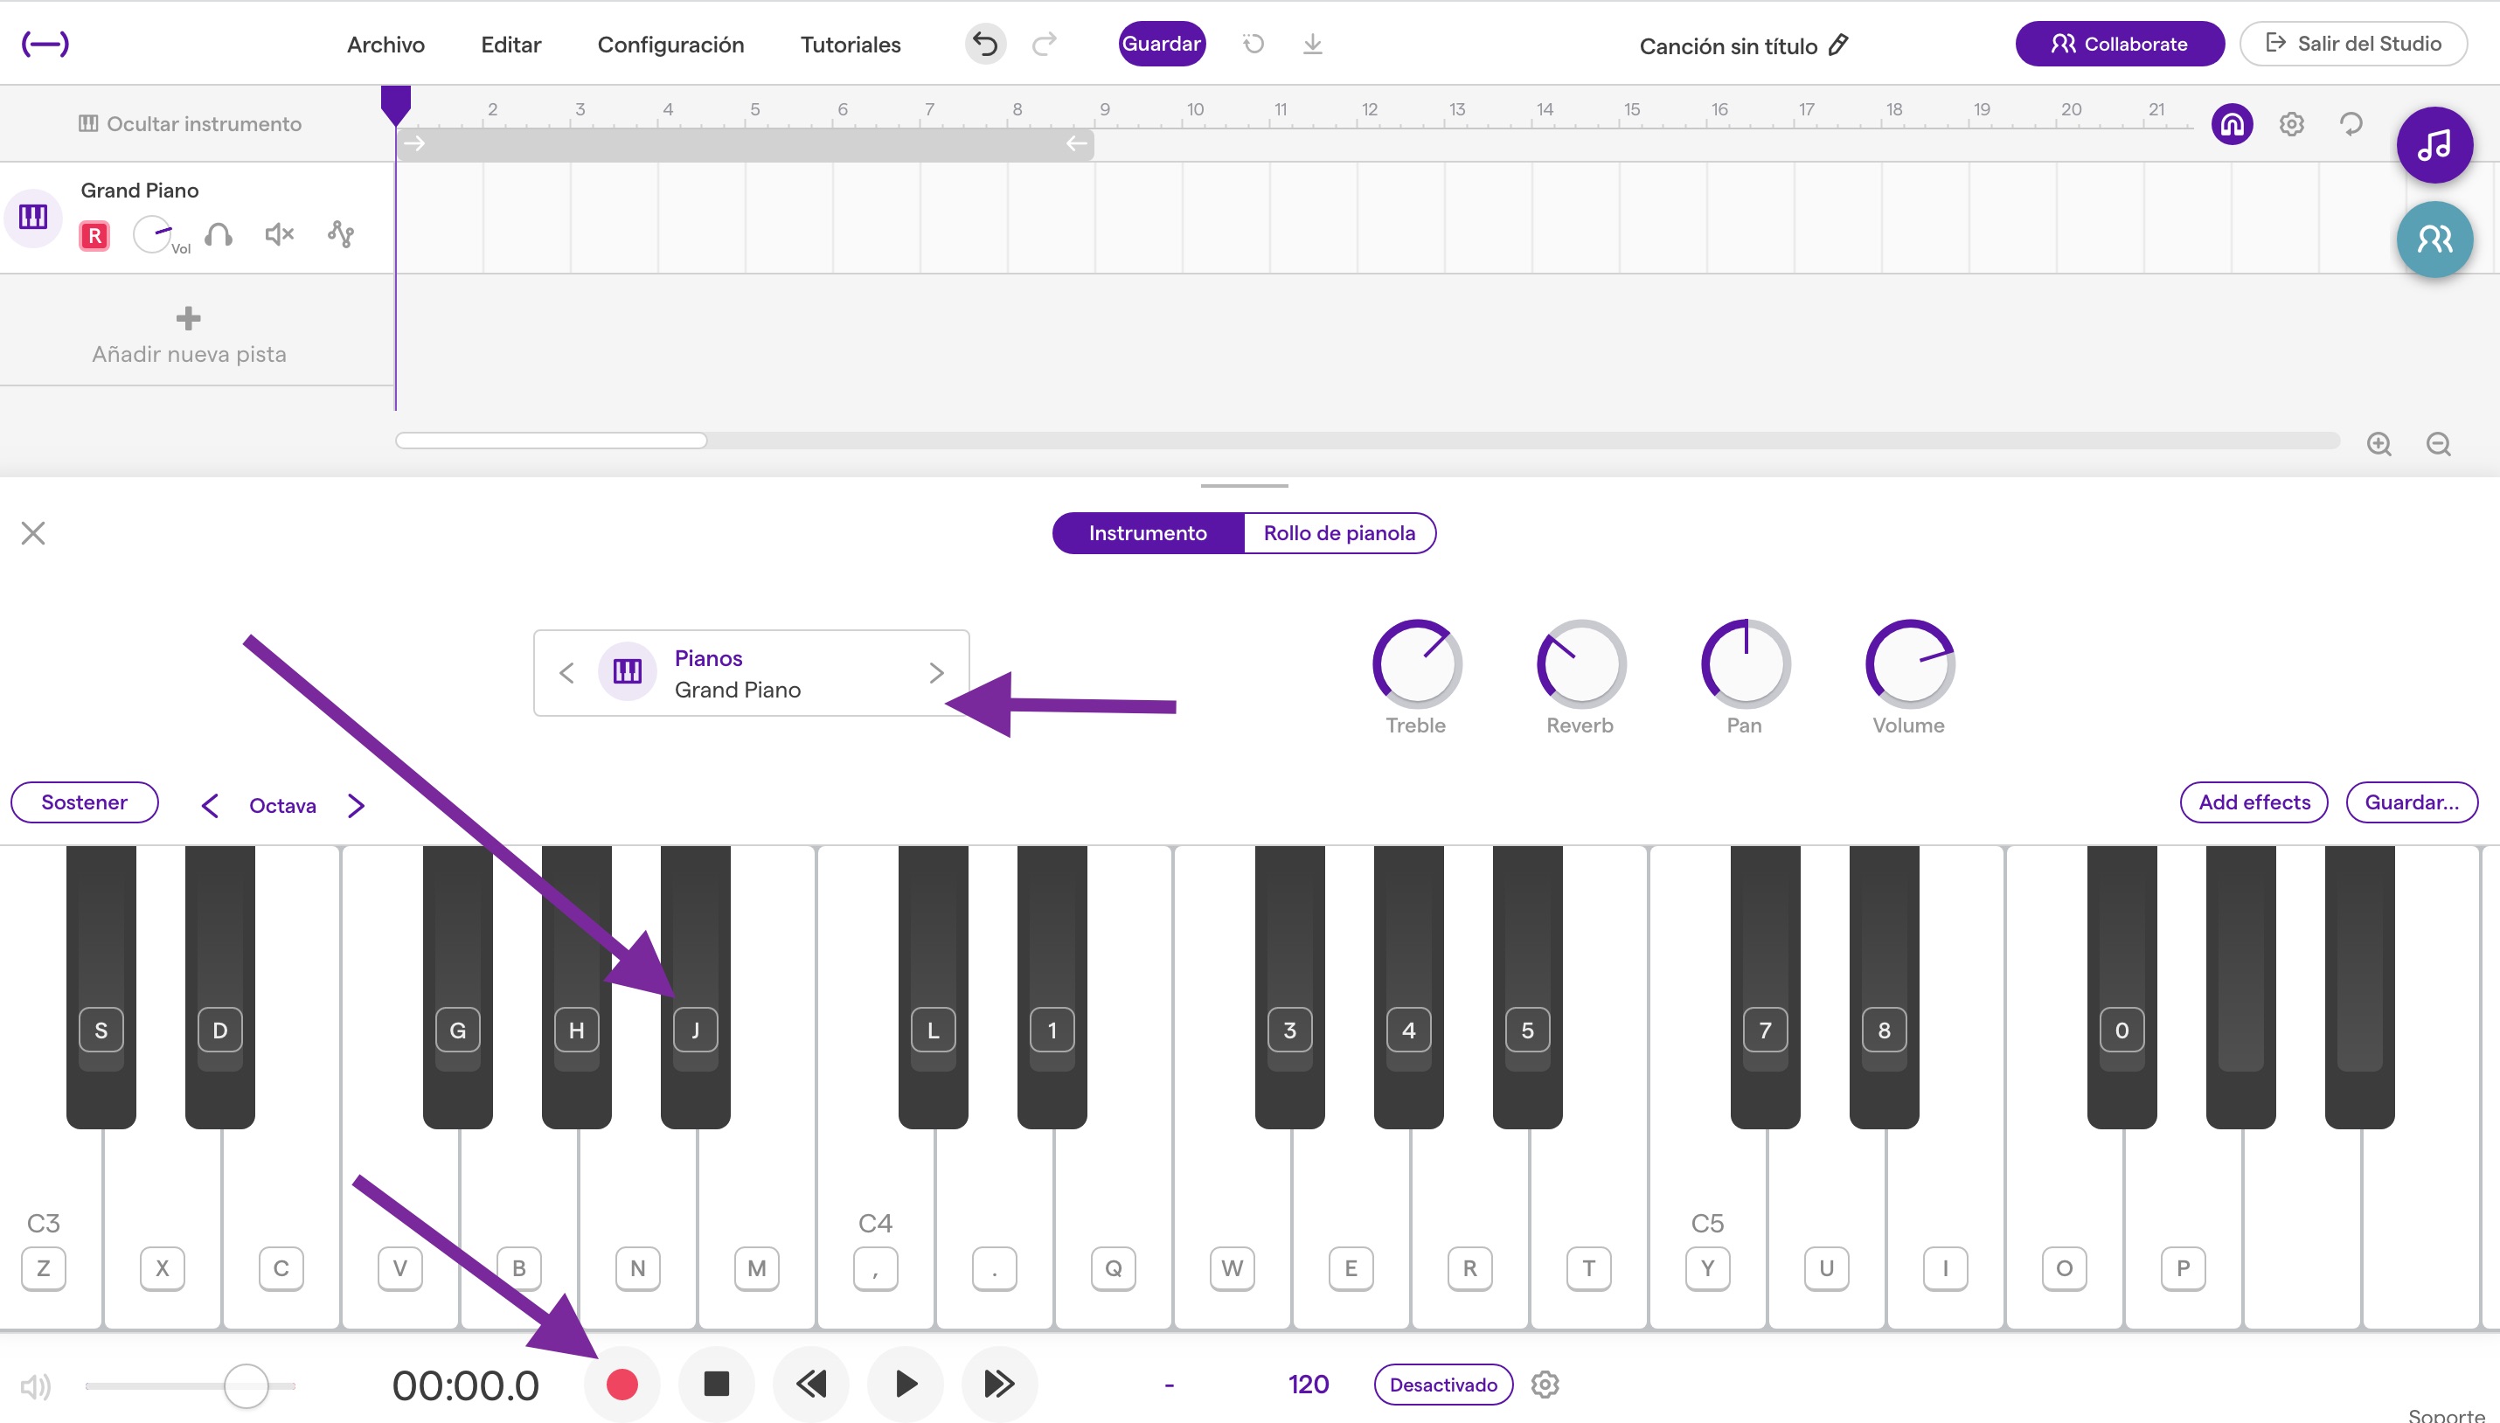
Task: Click the undo arrow icon
Action: 985,44
